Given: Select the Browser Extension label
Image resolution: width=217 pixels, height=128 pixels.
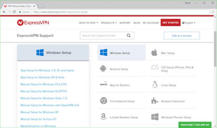Looking at the screenshot, I should coord(173,101).
